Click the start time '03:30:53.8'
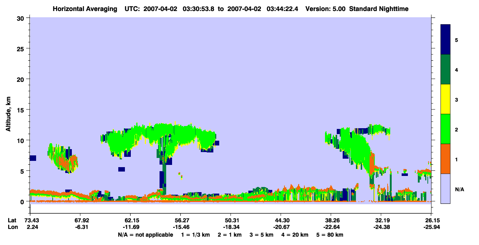Screen dimensions: 479x245 point(198,9)
